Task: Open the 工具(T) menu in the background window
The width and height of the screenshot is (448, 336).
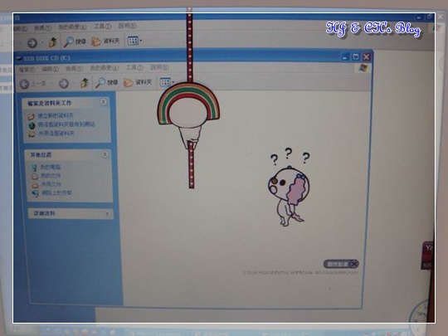Action: (x=103, y=27)
